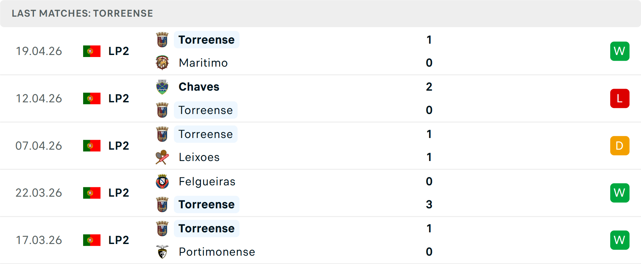Open the Felgueiras team link
This screenshot has width=641, height=264.
coord(207,182)
